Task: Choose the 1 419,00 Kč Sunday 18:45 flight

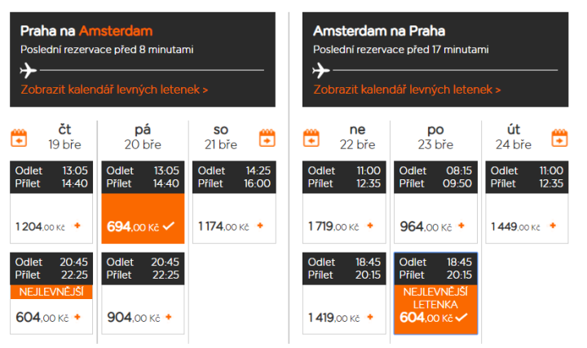Action: click(x=344, y=317)
